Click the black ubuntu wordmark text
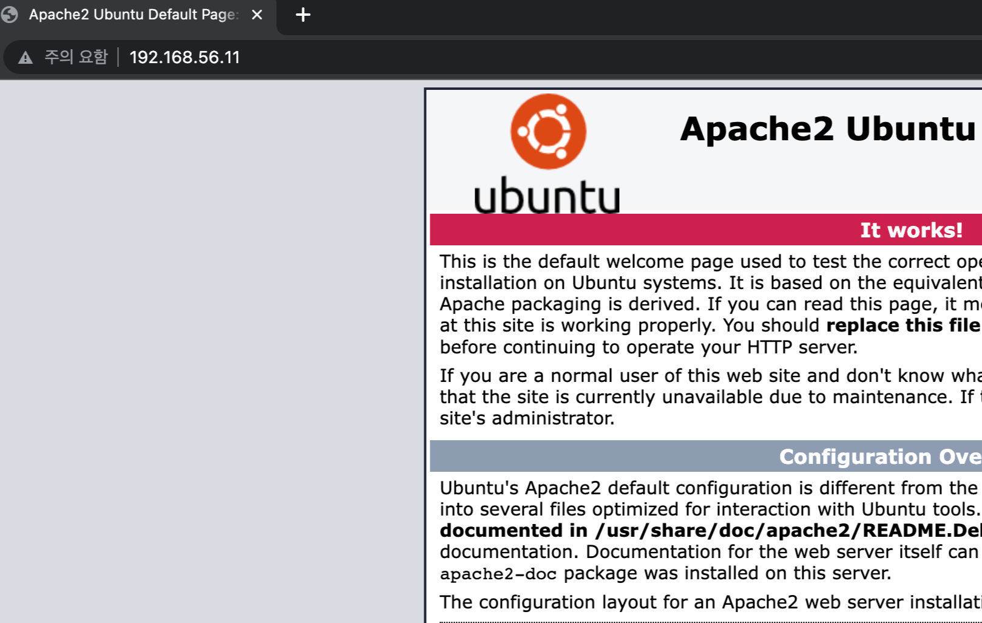Viewport: 982px width, 623px height. [547, 195]
